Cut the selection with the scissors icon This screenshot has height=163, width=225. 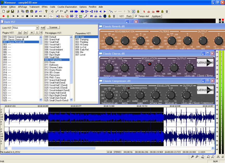tap(18, 11)
